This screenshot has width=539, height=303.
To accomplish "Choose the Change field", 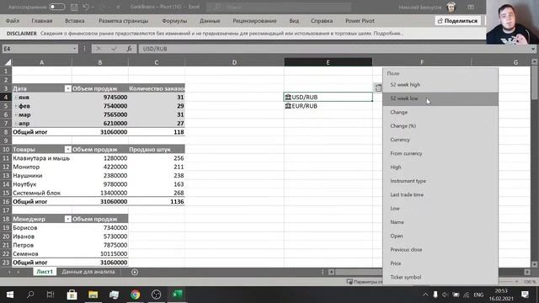I will (440, 112).
